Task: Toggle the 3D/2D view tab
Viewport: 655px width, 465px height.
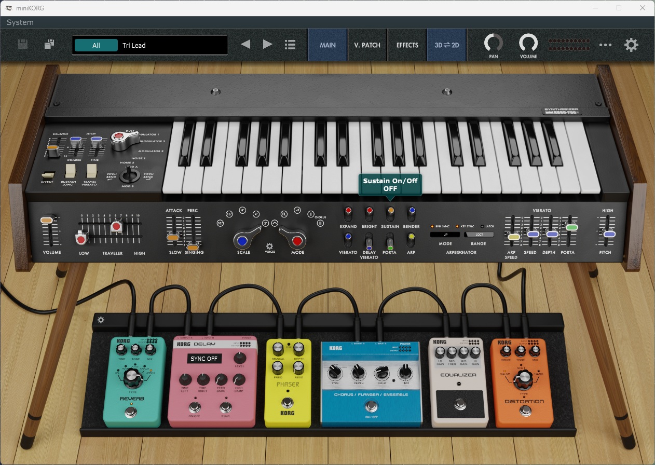Action: [447, 45]
